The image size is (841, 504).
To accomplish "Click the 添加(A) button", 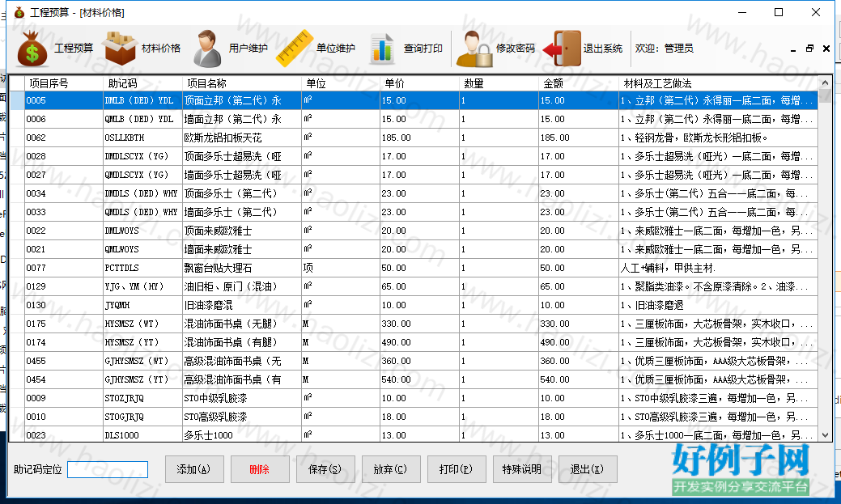I will pos(194,469).
